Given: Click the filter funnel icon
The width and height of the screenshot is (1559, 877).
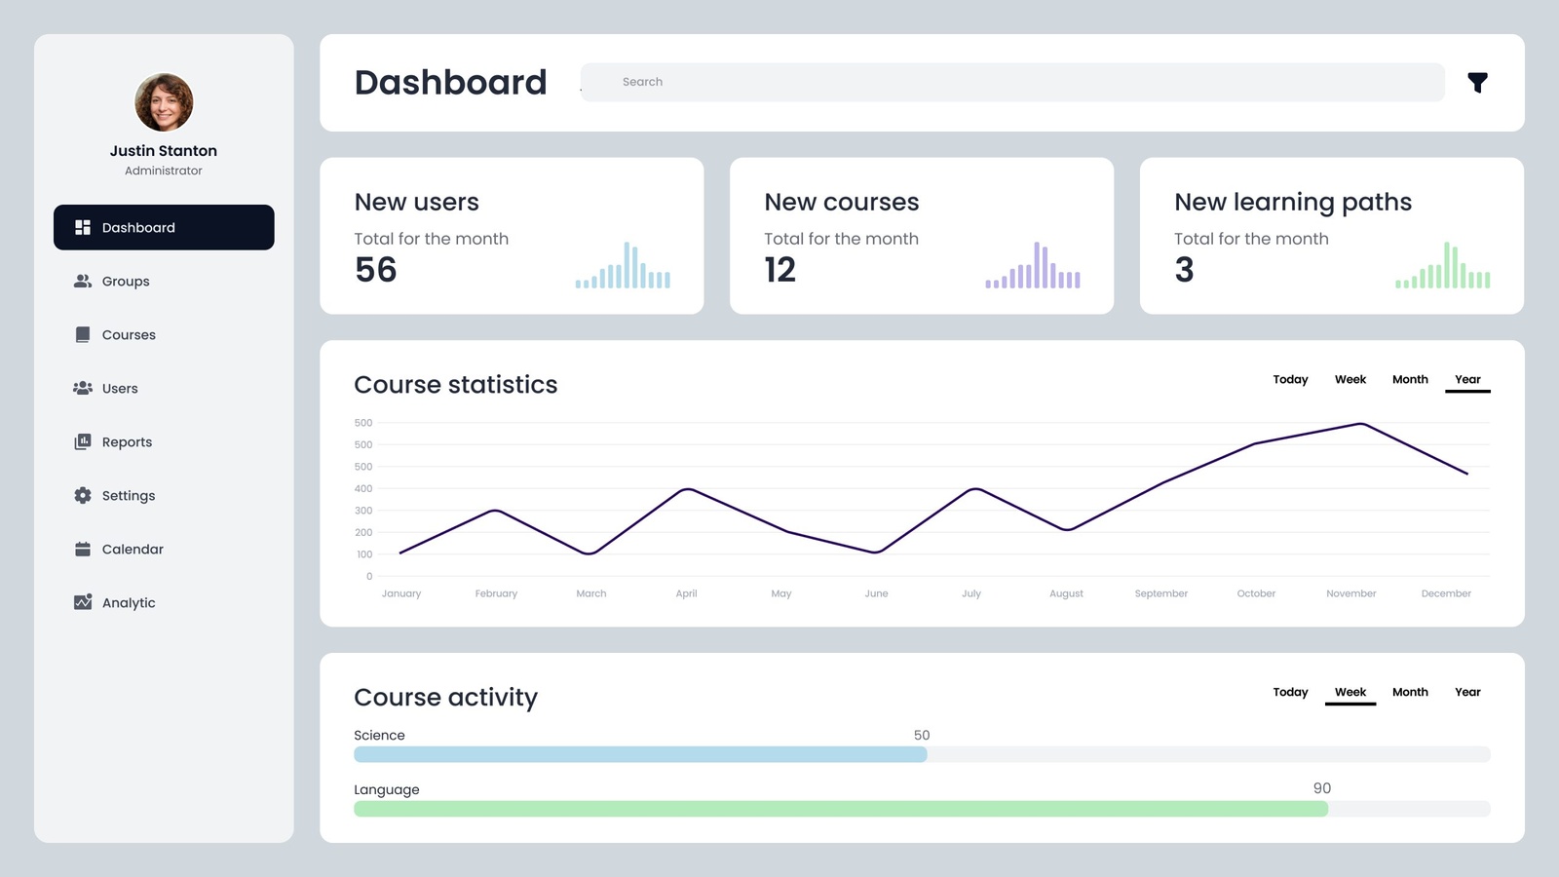Looking at the screenshot, I should pos(1477,83).
